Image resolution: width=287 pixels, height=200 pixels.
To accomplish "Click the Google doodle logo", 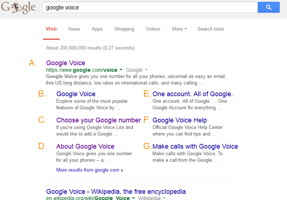I will coord(18,7).
